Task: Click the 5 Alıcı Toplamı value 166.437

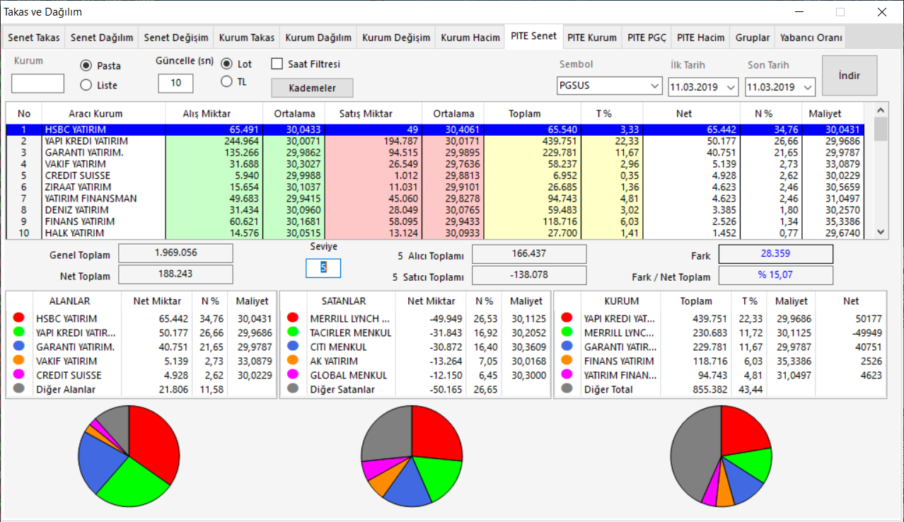Action: click(529, 254)
